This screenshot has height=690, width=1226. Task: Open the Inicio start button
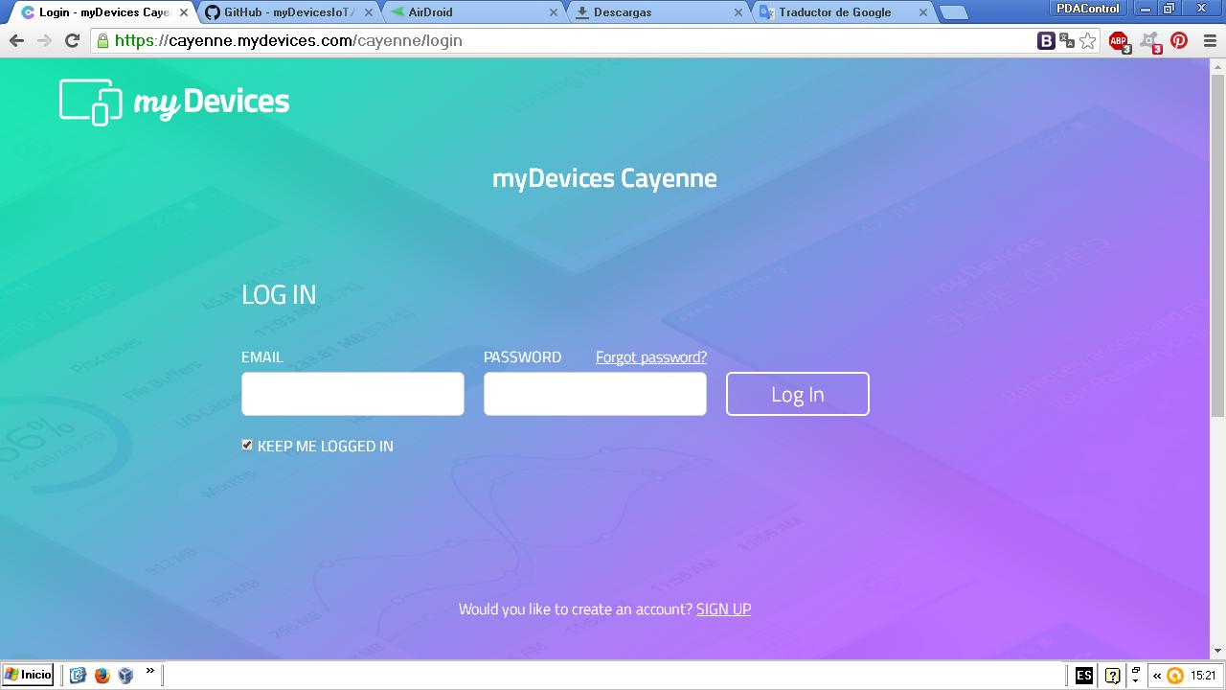point(29,675)
